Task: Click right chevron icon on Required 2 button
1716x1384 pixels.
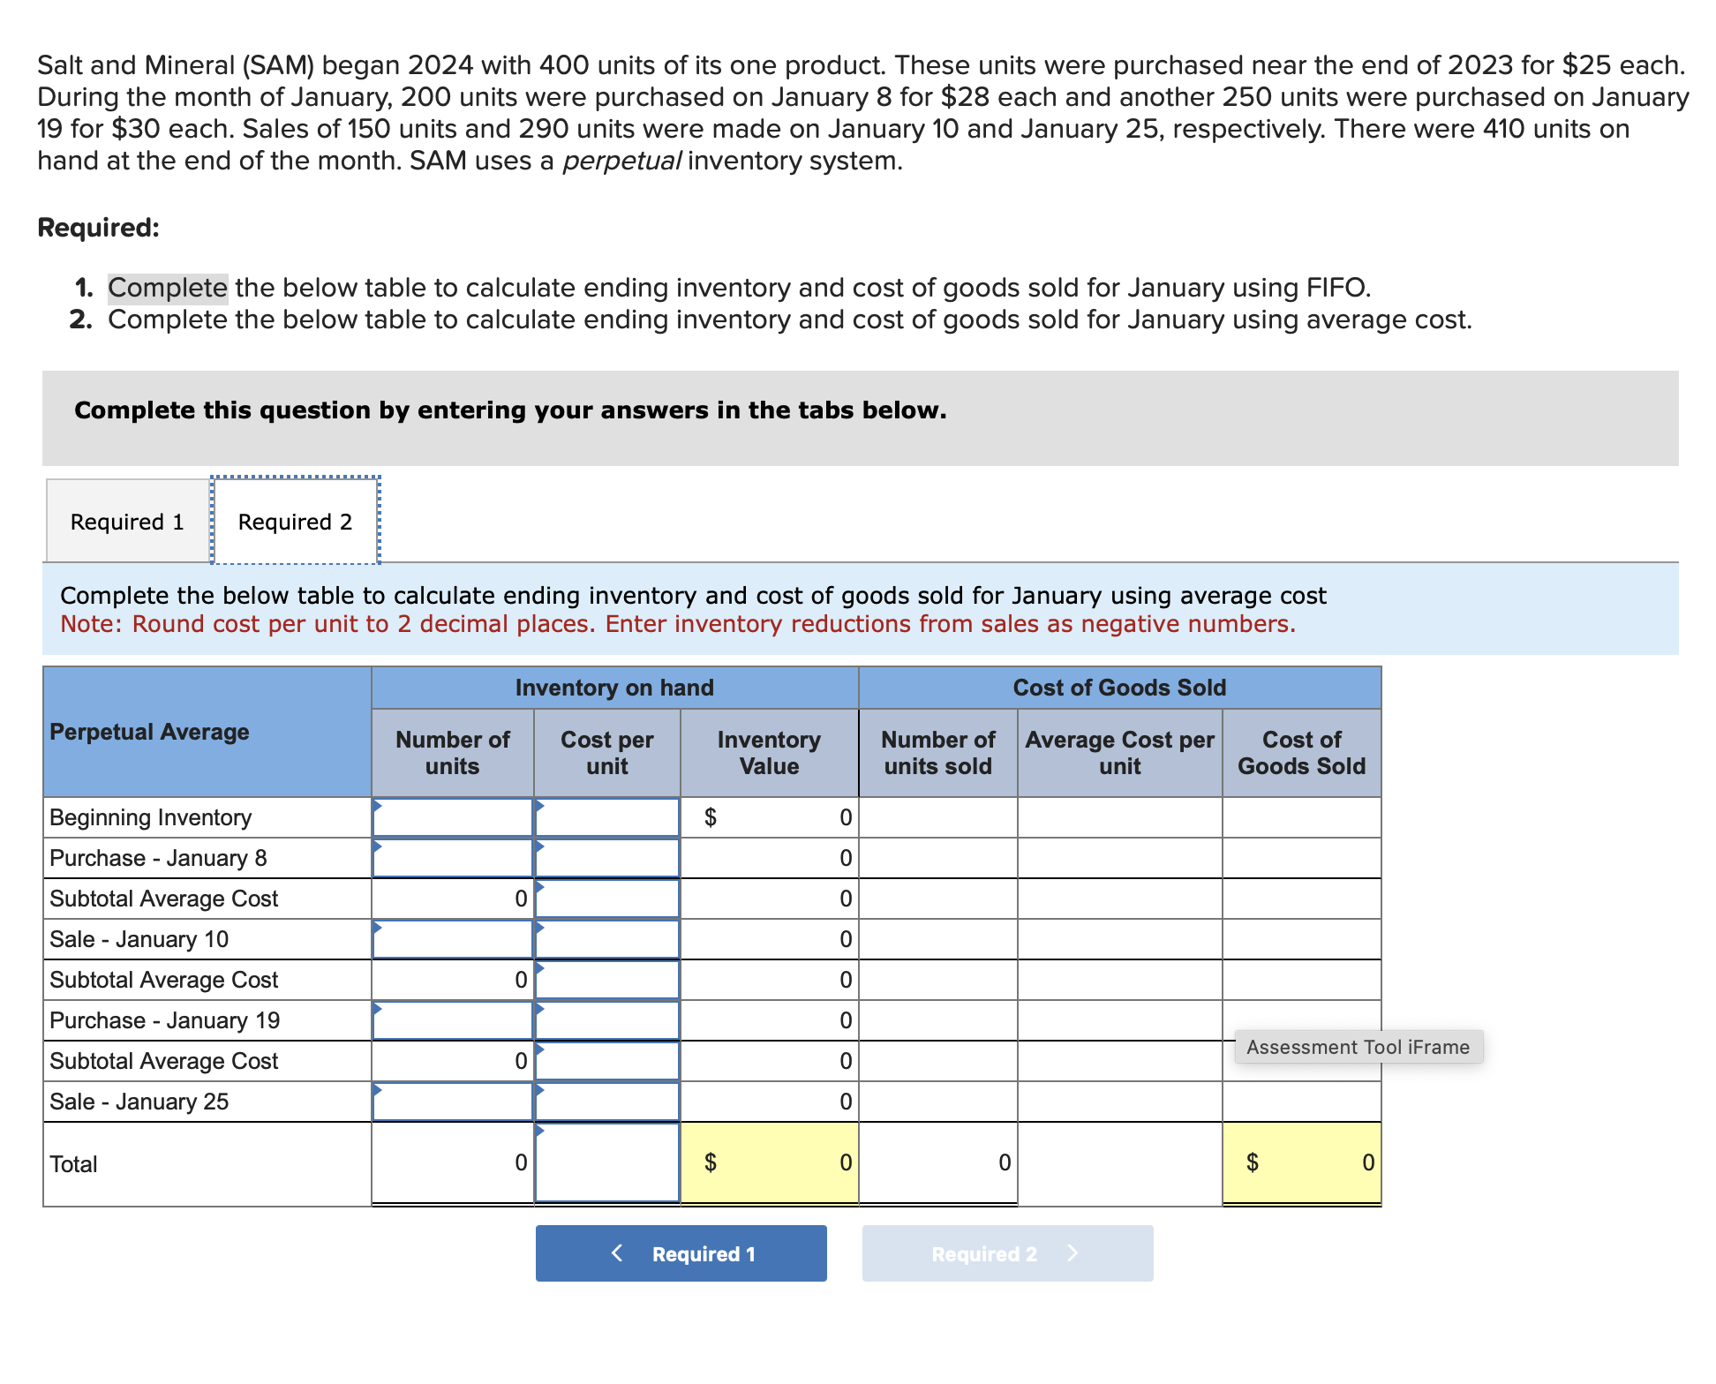Action: tap(1072, 1252)
